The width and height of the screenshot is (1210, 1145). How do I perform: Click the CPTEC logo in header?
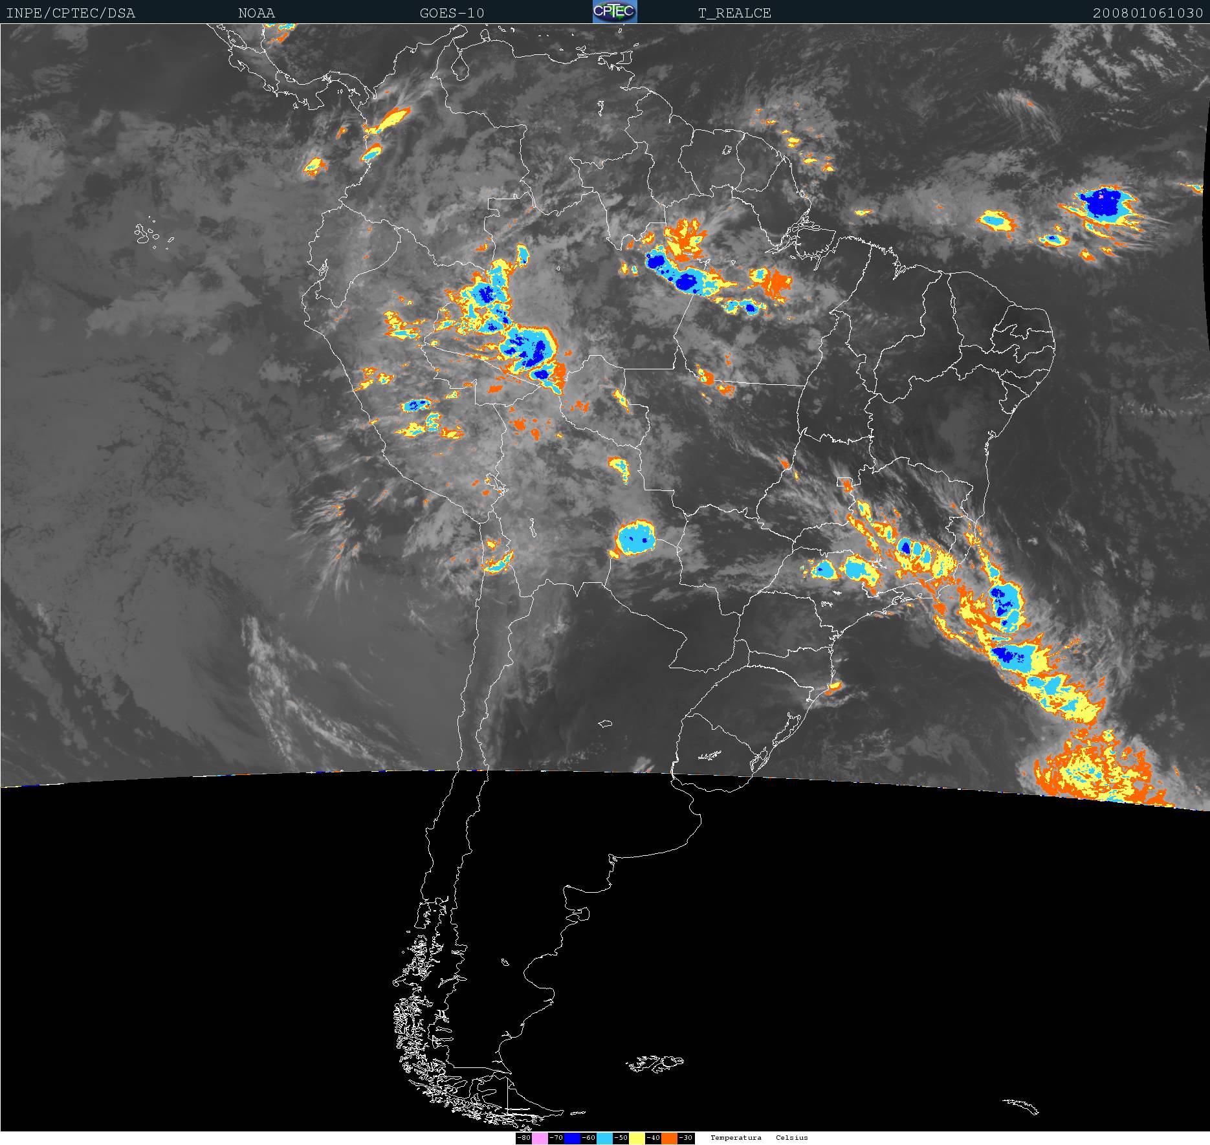[614, 12]
